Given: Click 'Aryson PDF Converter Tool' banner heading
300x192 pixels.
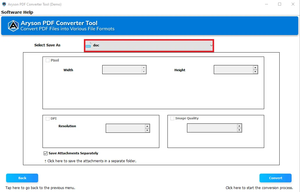Looking at the screenshot, I should tap(59, 23).
